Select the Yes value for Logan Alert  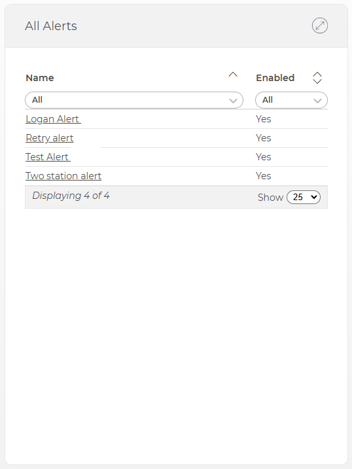click(x=264, y=119)
